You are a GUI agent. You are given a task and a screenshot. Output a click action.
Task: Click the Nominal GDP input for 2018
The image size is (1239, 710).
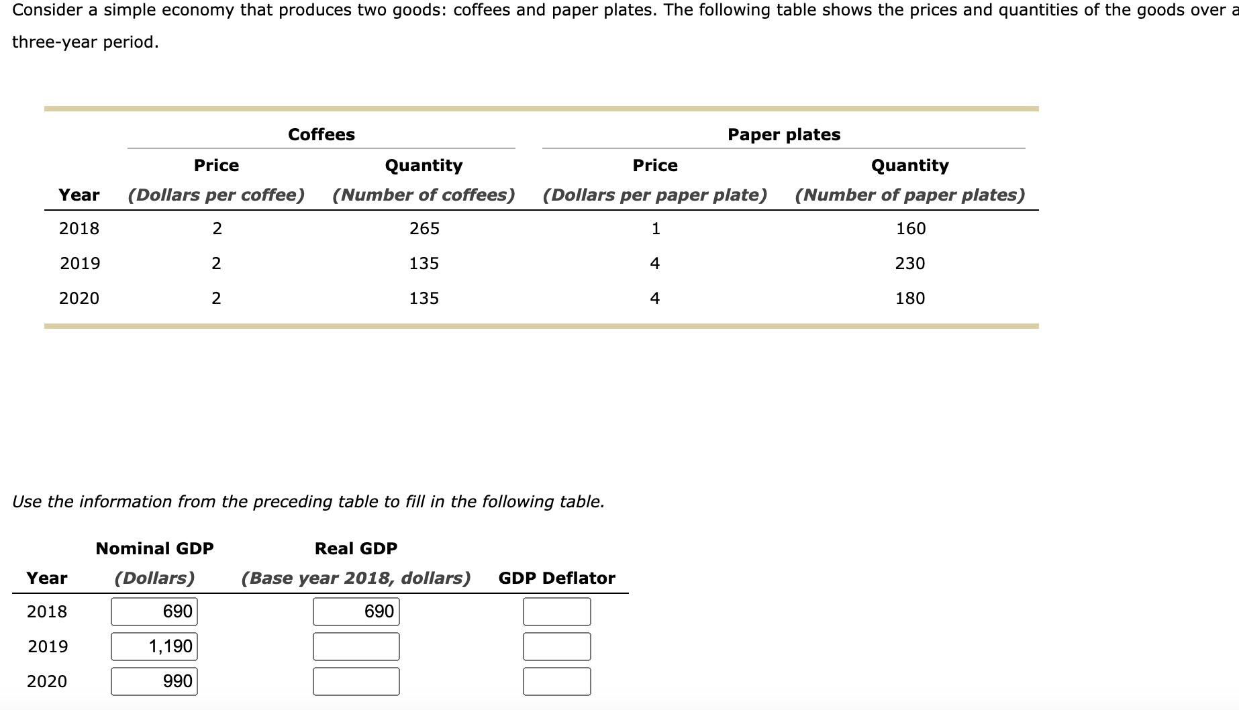(x=153, y=611)
